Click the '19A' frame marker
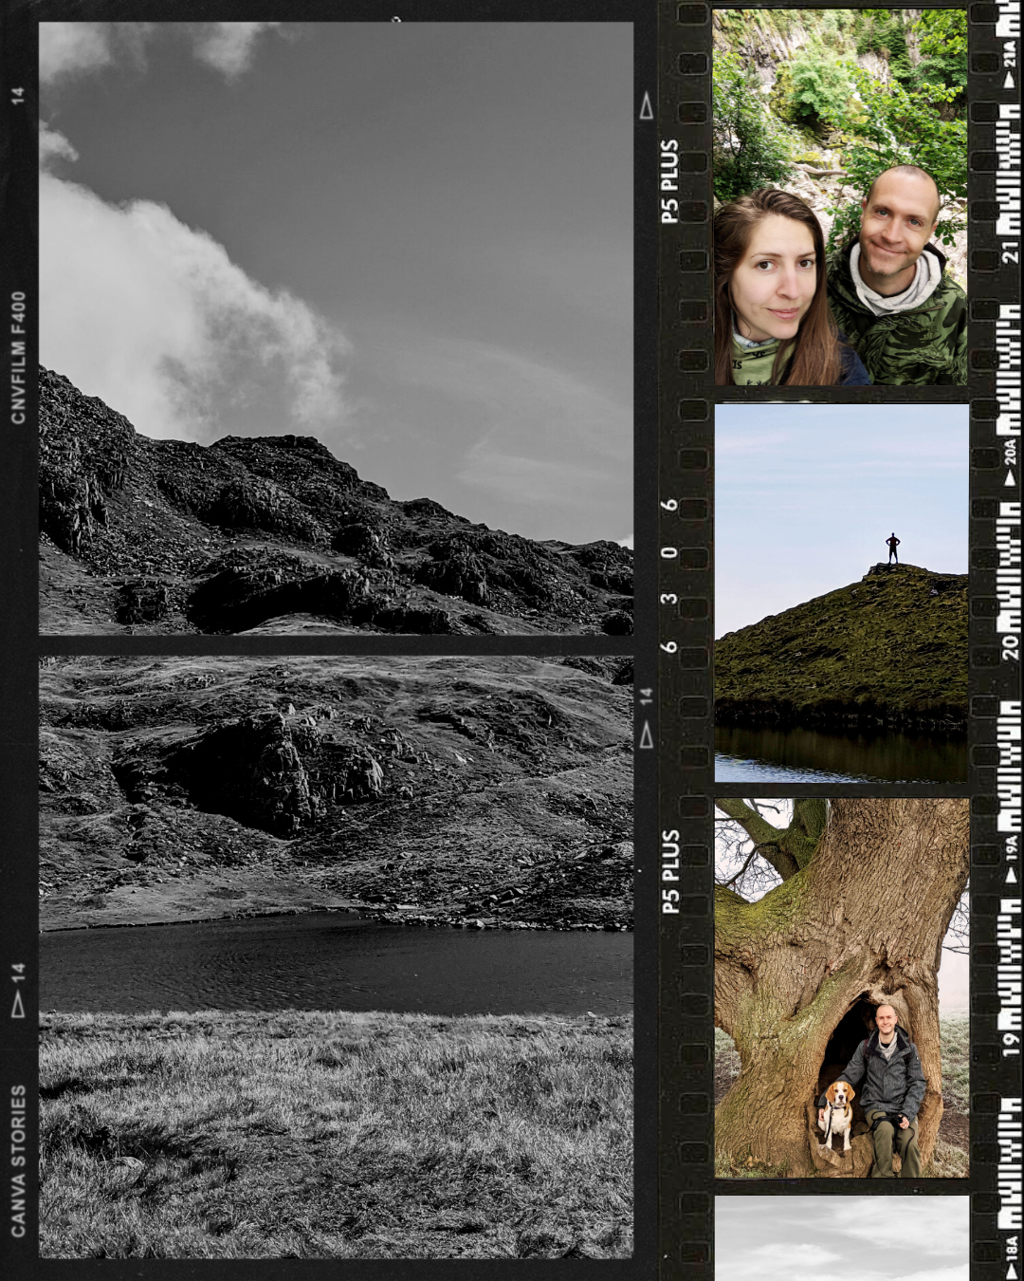The width and height of the screenshot is (1024, 1281). coord(1011,859)
